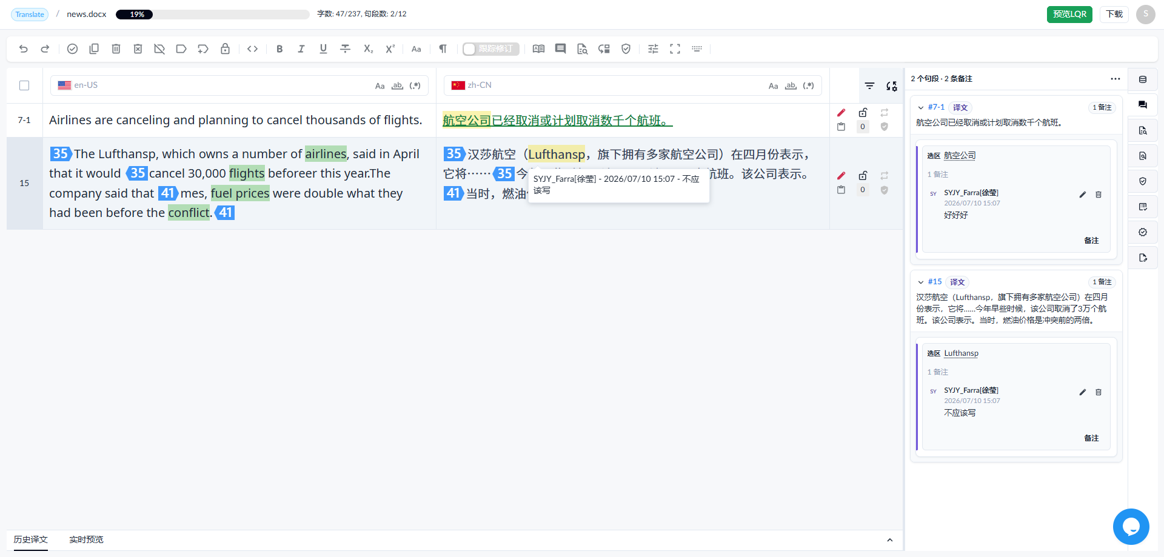Toggle case-sensitive Aa in zh-CN search

tap(773, 86)
